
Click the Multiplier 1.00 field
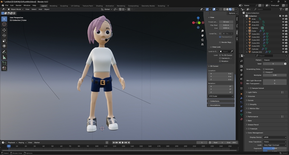click(275, 75)
